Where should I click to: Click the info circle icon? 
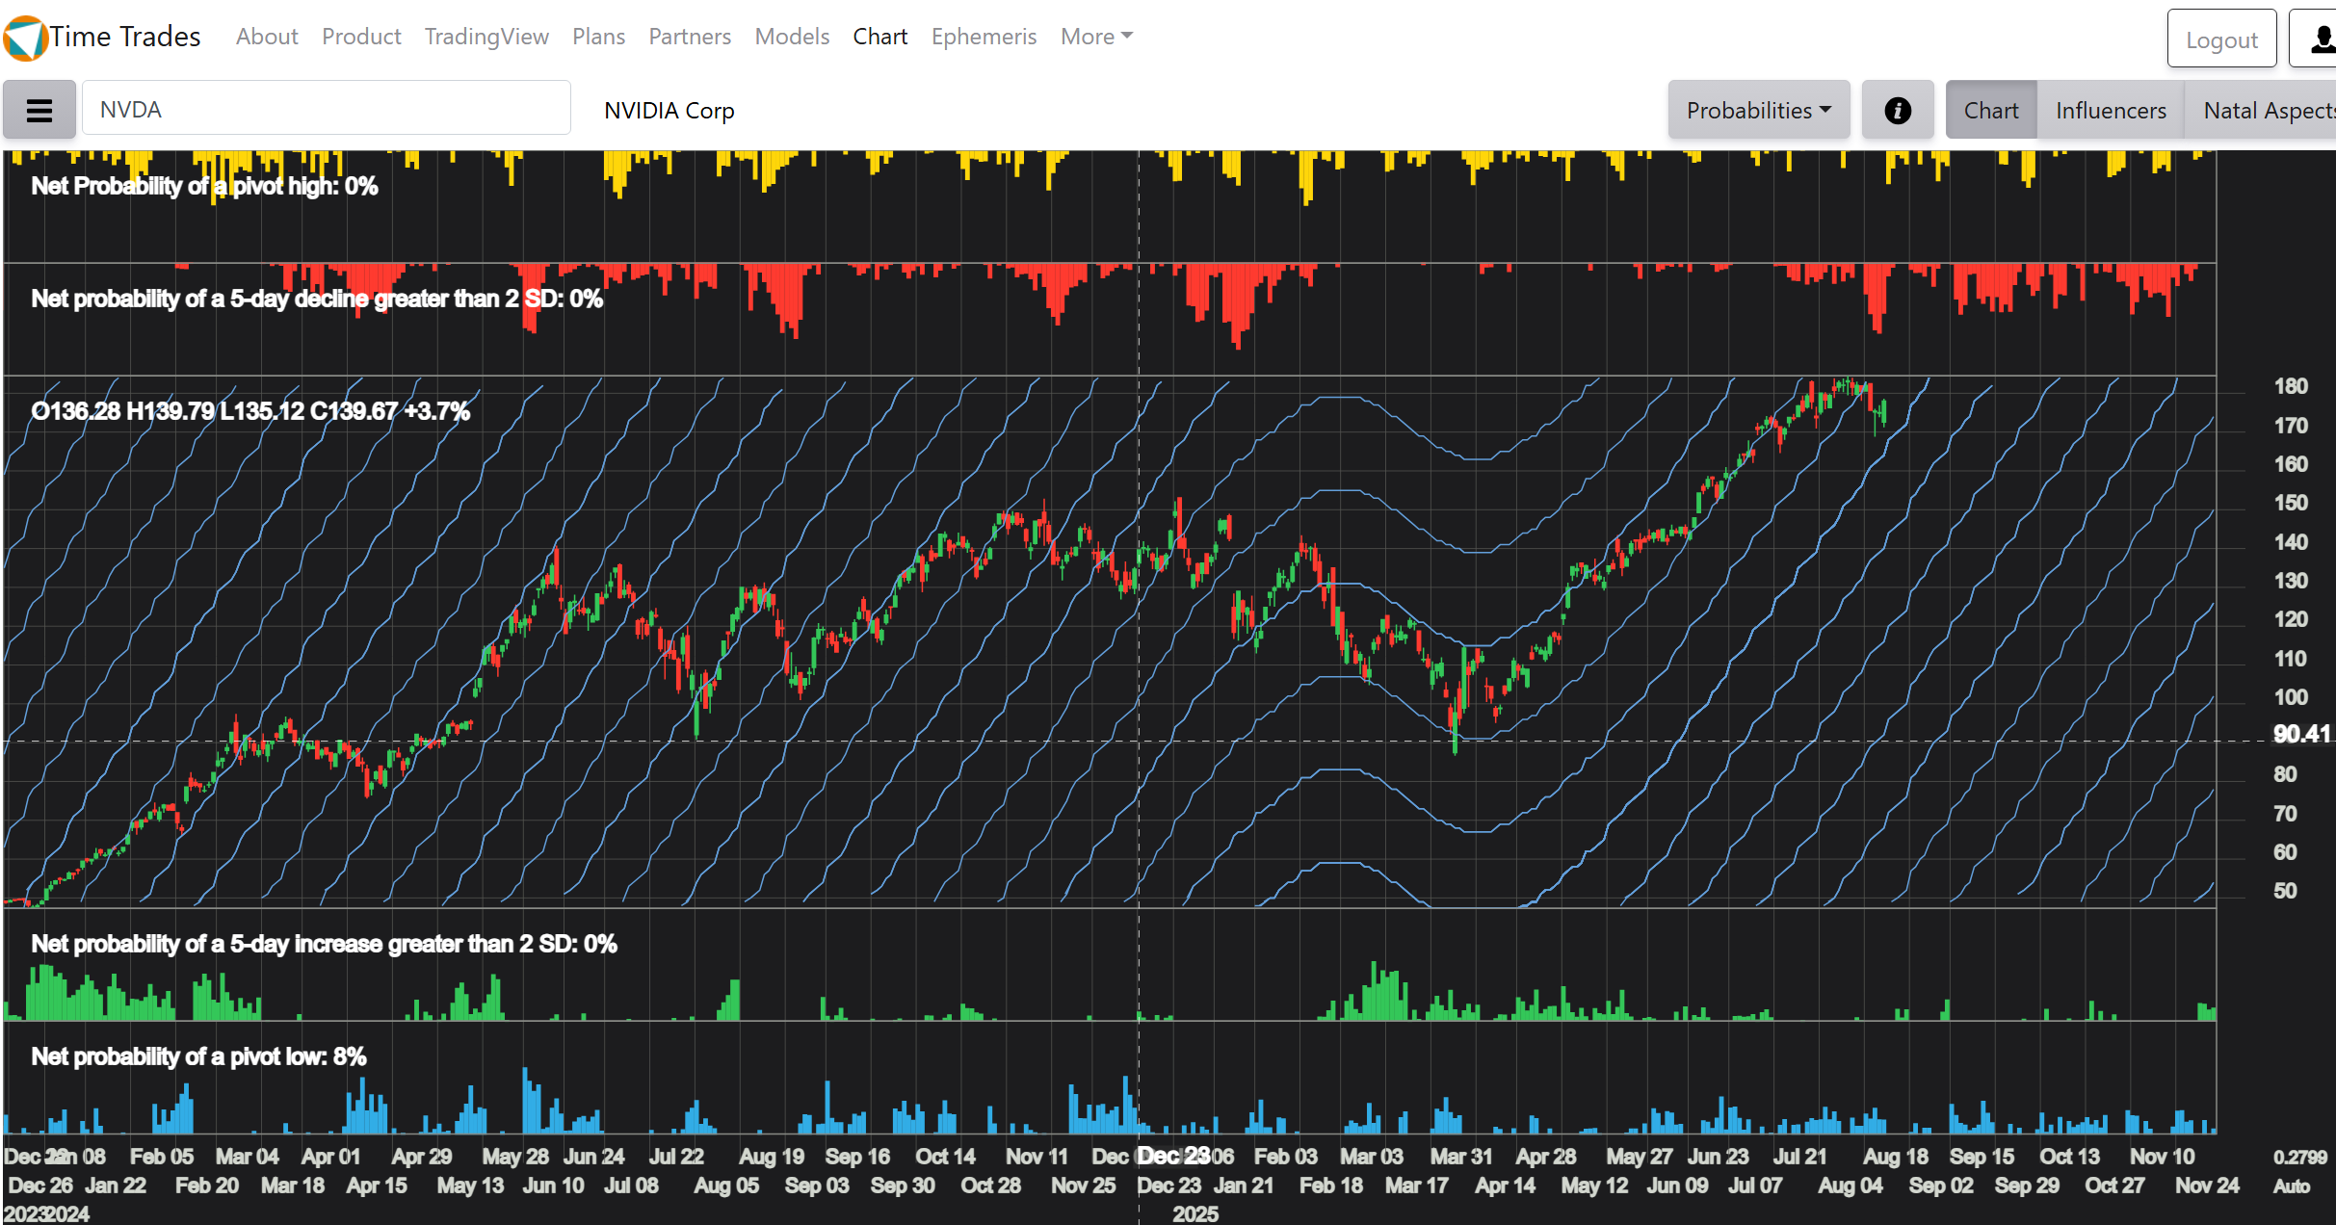click(1897, 111)
